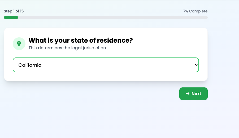Click the "Step 1 of 15" indicator
The image size is (239, 138).
14,11
